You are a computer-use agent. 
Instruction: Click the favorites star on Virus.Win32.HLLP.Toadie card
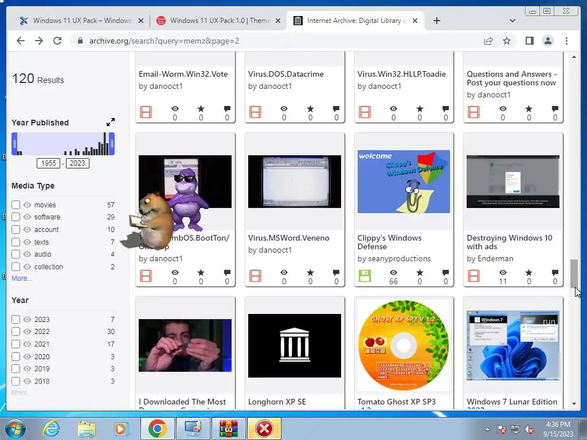420,108
